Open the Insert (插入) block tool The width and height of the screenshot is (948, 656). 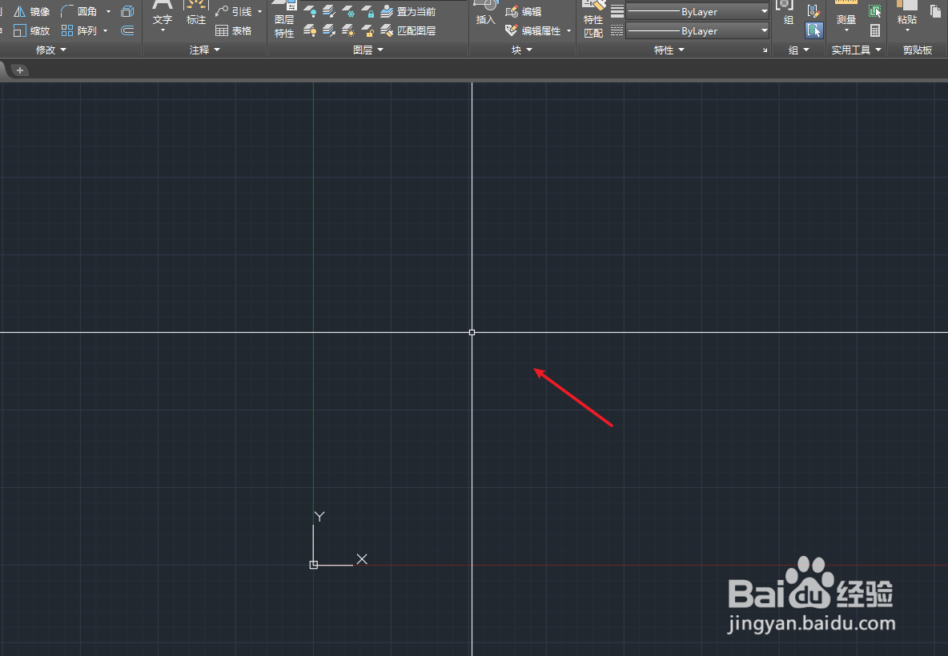[485, 14]
